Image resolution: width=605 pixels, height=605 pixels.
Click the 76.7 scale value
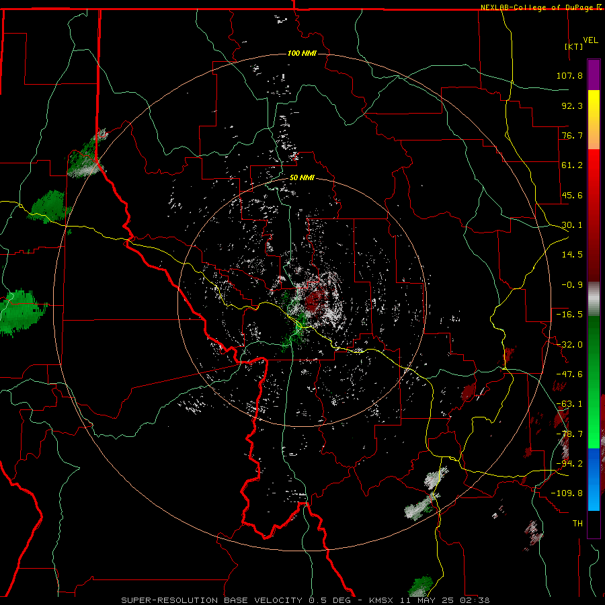coord(572,135)
